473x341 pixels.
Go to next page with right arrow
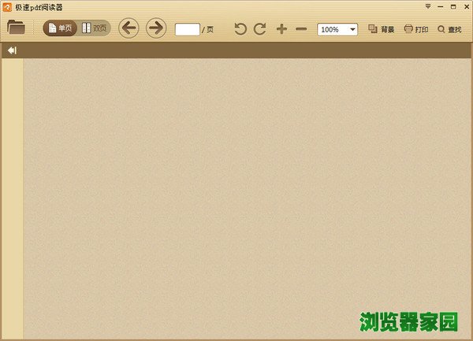pyautogui.click(x=156, y=28)
